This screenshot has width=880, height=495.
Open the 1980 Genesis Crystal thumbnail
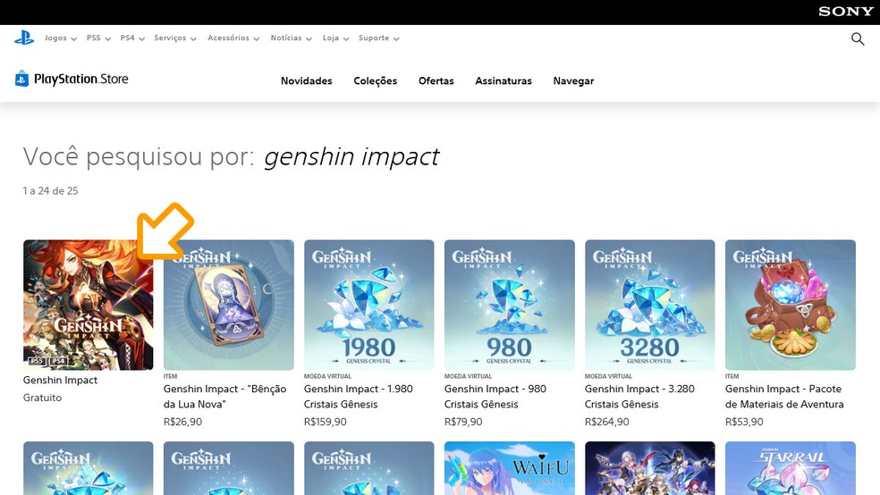pyautogui.click(x=368, y=305)
